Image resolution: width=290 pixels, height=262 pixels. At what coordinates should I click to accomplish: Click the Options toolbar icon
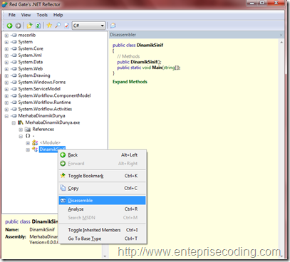[x=66, y=26]
